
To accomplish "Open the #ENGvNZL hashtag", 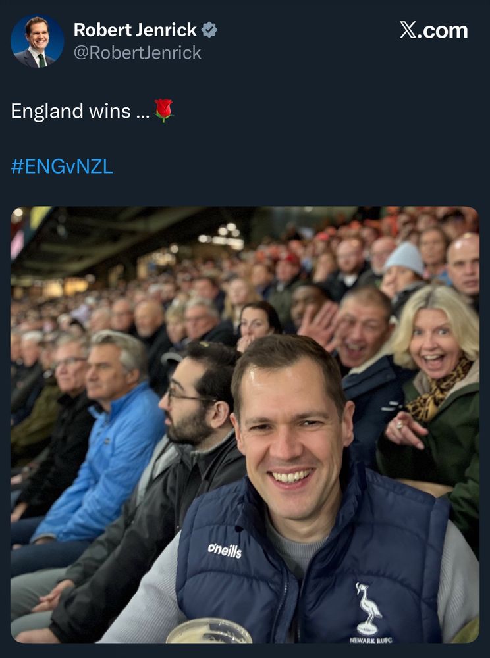I will tap(62, 166).
